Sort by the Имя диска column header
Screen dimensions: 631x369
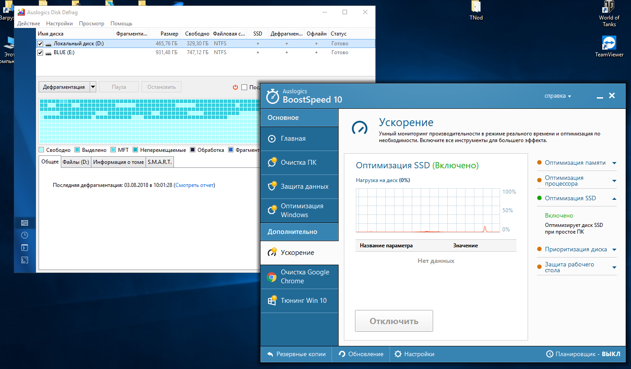pos(75,34)
